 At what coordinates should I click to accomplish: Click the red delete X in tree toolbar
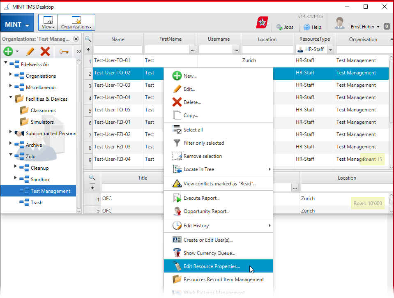point(45,51)
